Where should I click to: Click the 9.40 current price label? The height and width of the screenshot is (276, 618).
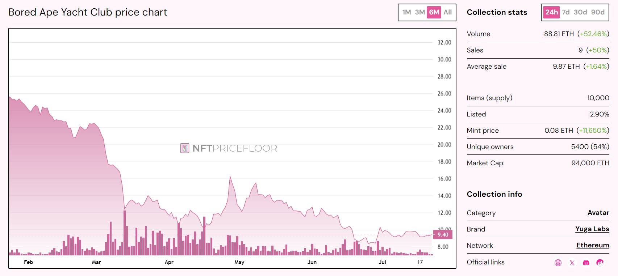pyautogui.click(x=443, y=235)
